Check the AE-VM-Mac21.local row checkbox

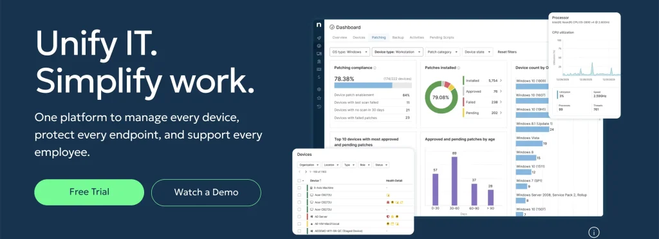pyautogui.click(x=299, y=224)
